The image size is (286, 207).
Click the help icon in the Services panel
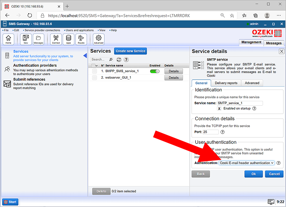[x=126, y=59]
